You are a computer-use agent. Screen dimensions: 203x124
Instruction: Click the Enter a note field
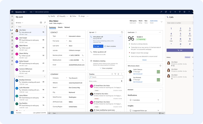click(105, 81)
